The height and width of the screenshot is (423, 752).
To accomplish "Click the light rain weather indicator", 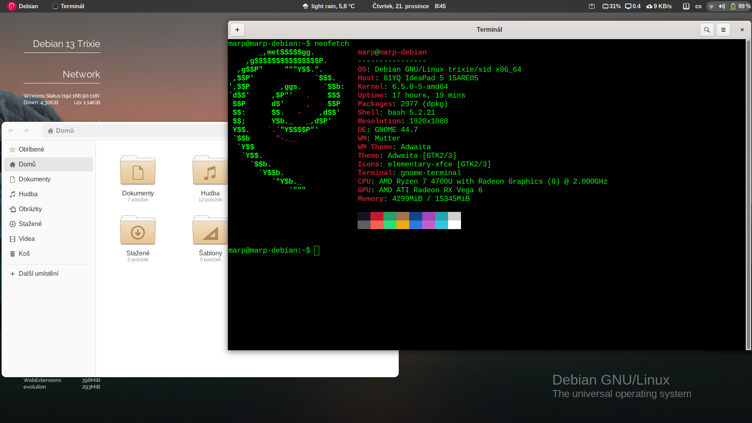I will click(329, 6).
